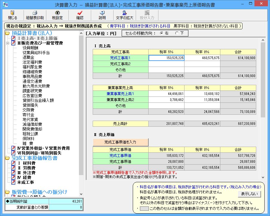Click document icon beside 未成工事
This screenshot has width=270, height=216.
pyautogui.click(x=13, y=182)
